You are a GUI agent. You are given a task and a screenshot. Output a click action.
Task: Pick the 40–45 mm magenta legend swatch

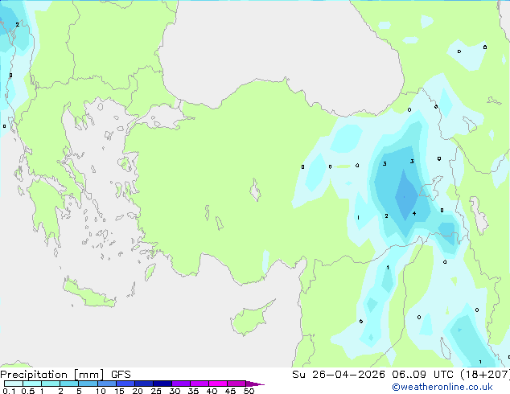(218, 384)
